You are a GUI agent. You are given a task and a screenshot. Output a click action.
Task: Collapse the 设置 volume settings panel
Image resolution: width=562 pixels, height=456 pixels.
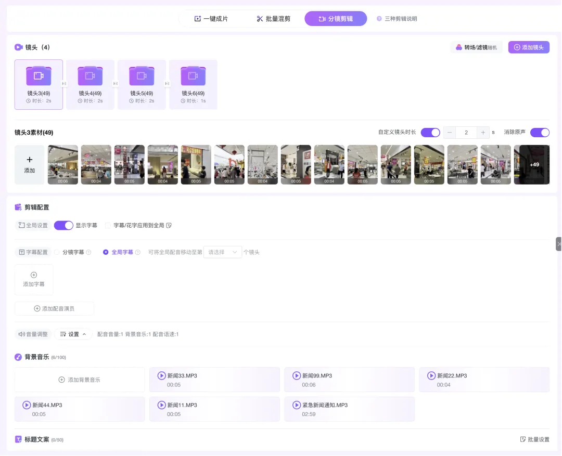coord(73,334)
